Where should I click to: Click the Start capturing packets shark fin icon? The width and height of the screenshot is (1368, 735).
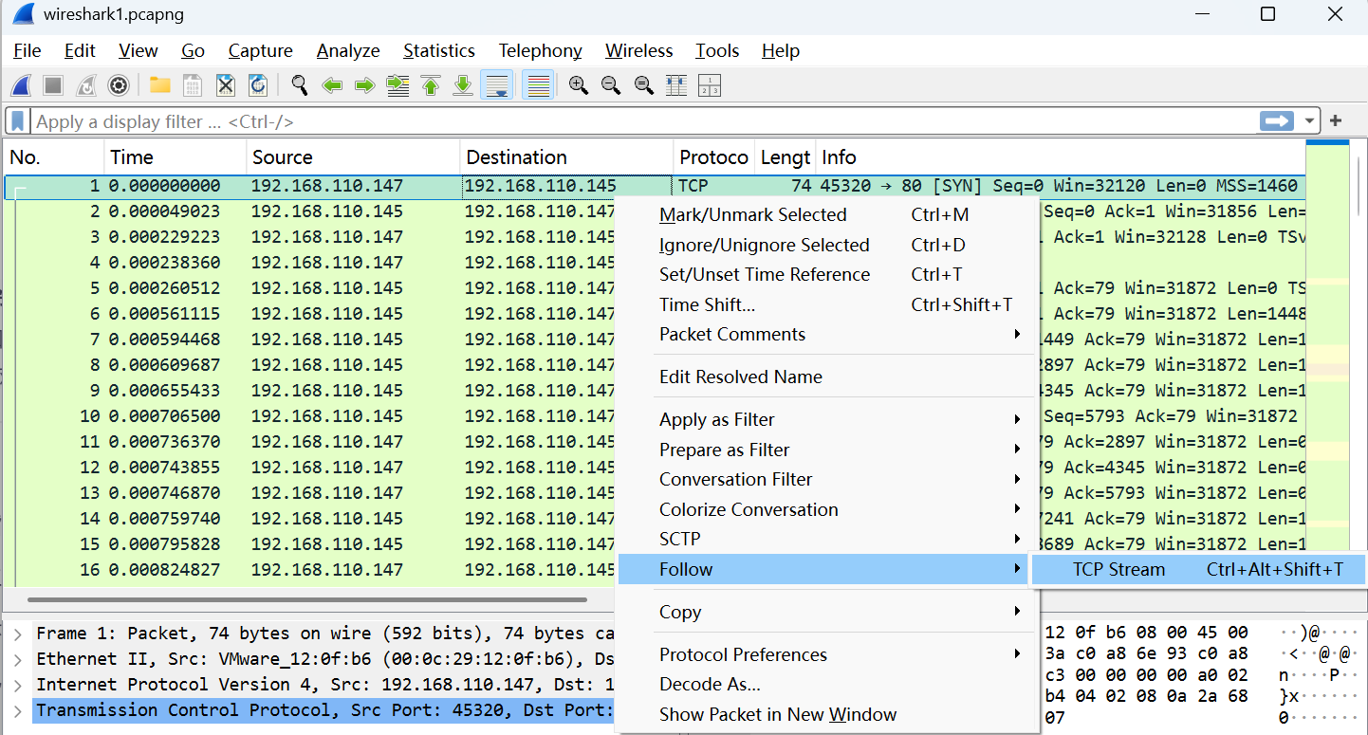click(x=21, y=86)
